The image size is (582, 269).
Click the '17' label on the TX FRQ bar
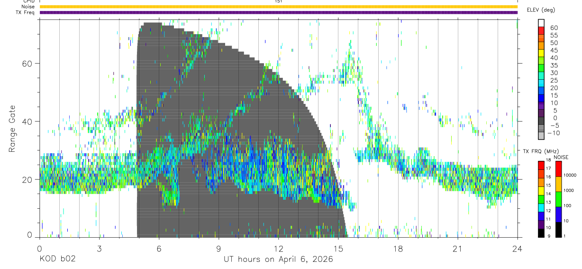[x=548, y=168]
